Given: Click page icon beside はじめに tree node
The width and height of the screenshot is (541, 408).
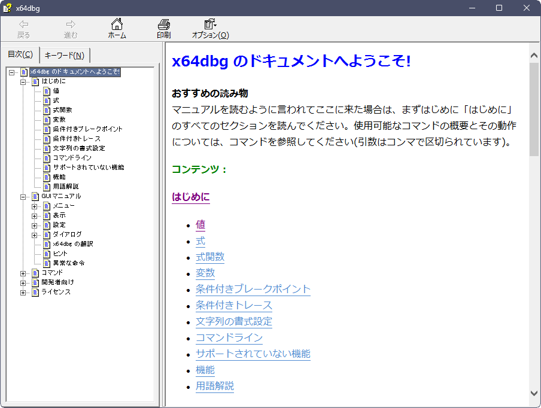Looking at the screenshot, I should (x=35, y=81).
